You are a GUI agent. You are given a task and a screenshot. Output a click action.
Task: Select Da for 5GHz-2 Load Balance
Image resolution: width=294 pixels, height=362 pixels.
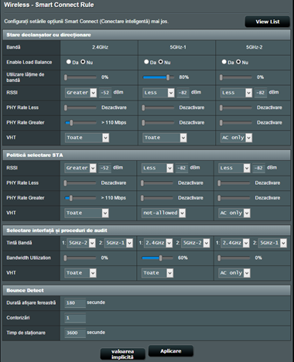[x=224, y=62]
